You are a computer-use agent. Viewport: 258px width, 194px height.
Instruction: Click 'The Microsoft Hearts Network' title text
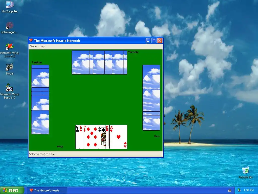click(x=57, y=41)
